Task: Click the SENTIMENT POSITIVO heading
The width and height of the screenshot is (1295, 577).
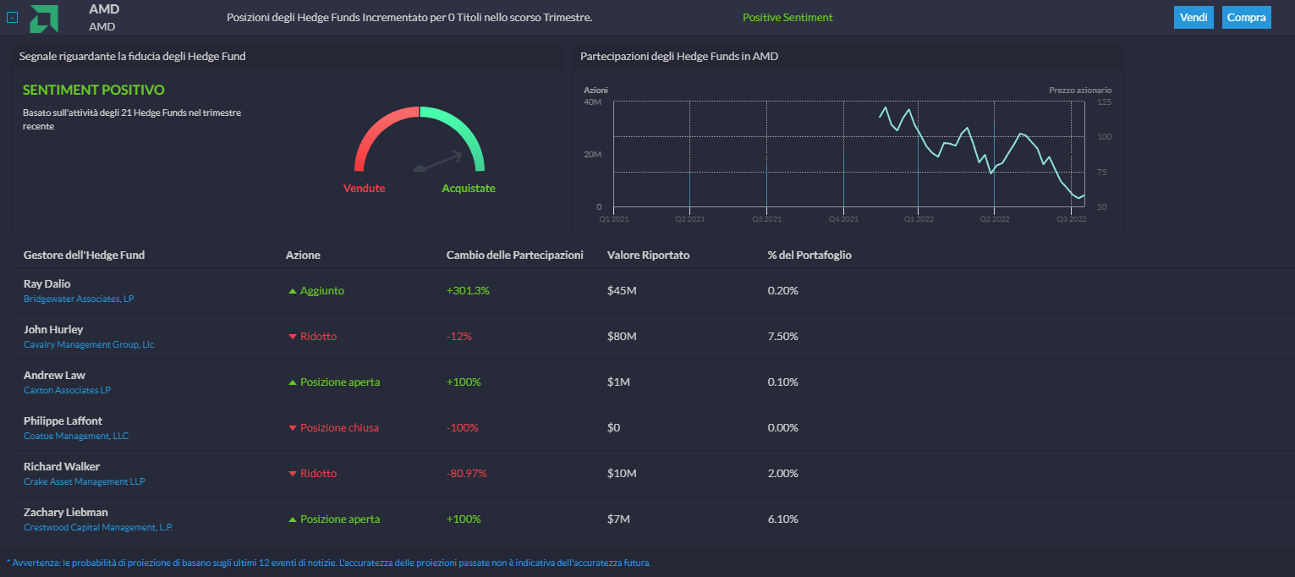Action: (94, 90)
